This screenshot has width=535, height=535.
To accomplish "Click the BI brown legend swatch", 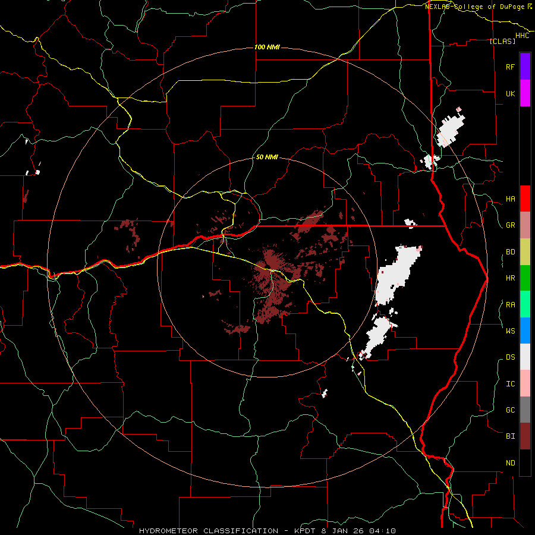I will pyautogui.click(x=525, y=436).
